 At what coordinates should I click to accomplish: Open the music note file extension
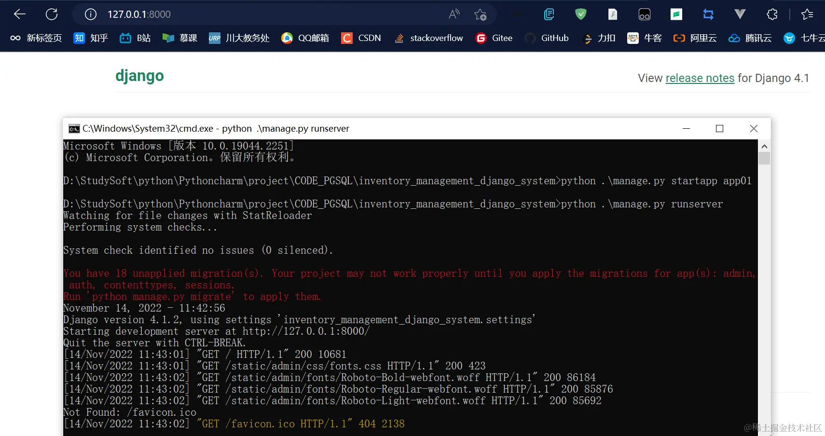click(613, 14)
